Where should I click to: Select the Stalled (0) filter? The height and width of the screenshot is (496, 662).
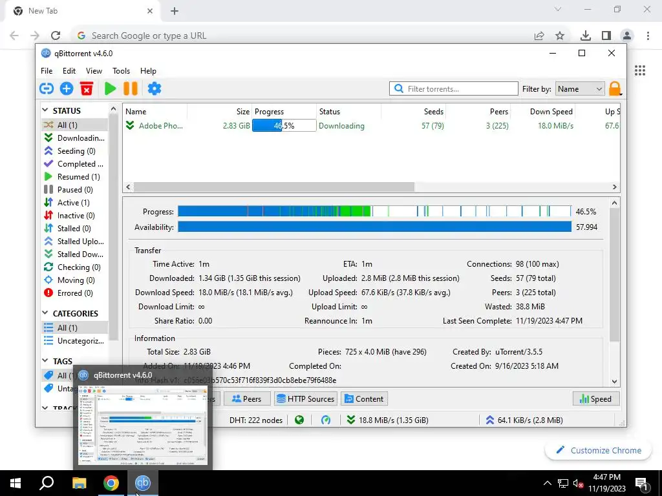(75, 228)
